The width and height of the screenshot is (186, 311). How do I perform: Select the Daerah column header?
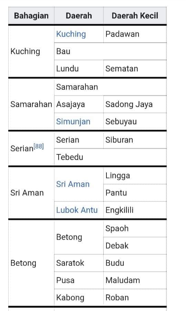79,16
